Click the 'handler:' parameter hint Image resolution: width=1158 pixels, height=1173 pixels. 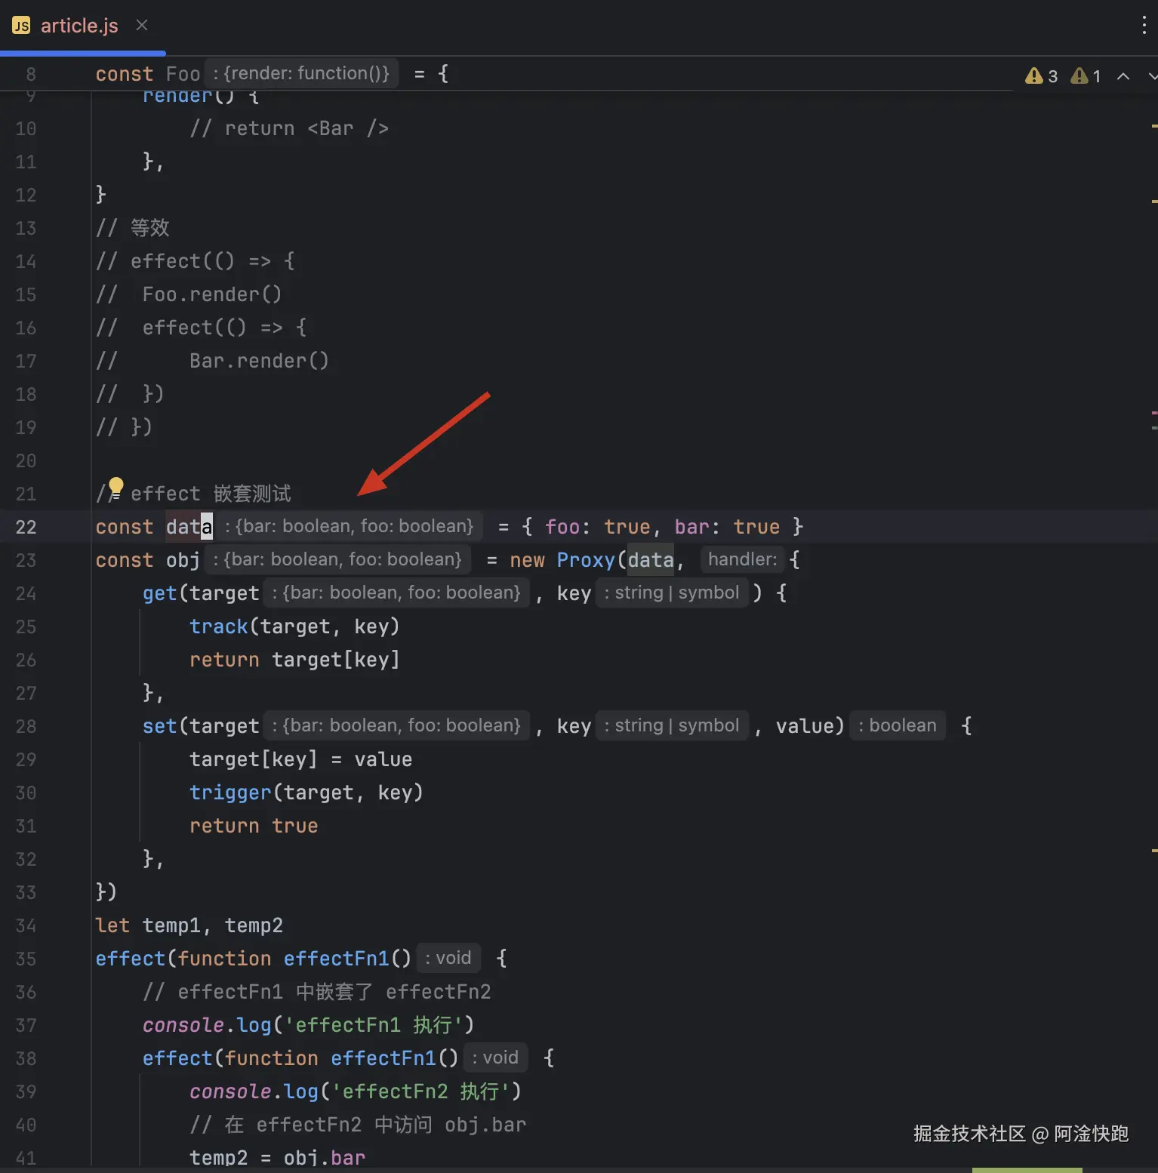(742, 559)
